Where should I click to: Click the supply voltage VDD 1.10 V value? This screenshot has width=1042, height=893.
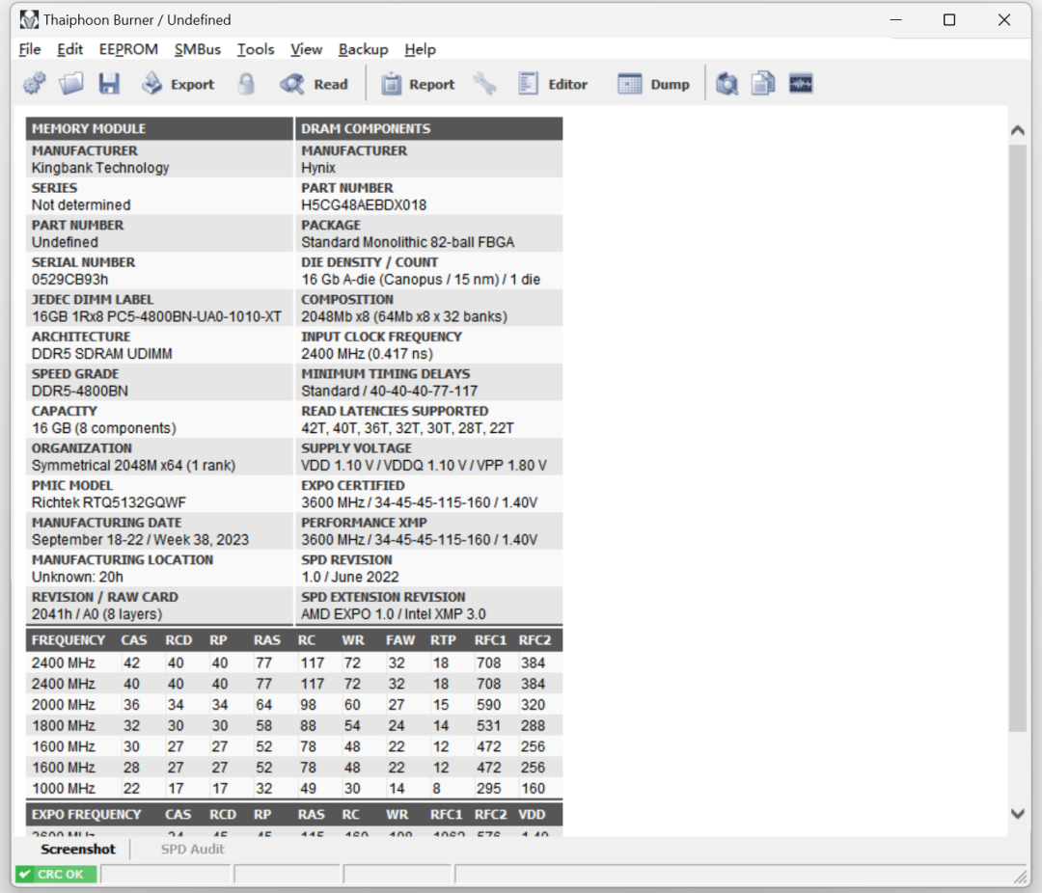pyautogui.click(x=424, y=466)
